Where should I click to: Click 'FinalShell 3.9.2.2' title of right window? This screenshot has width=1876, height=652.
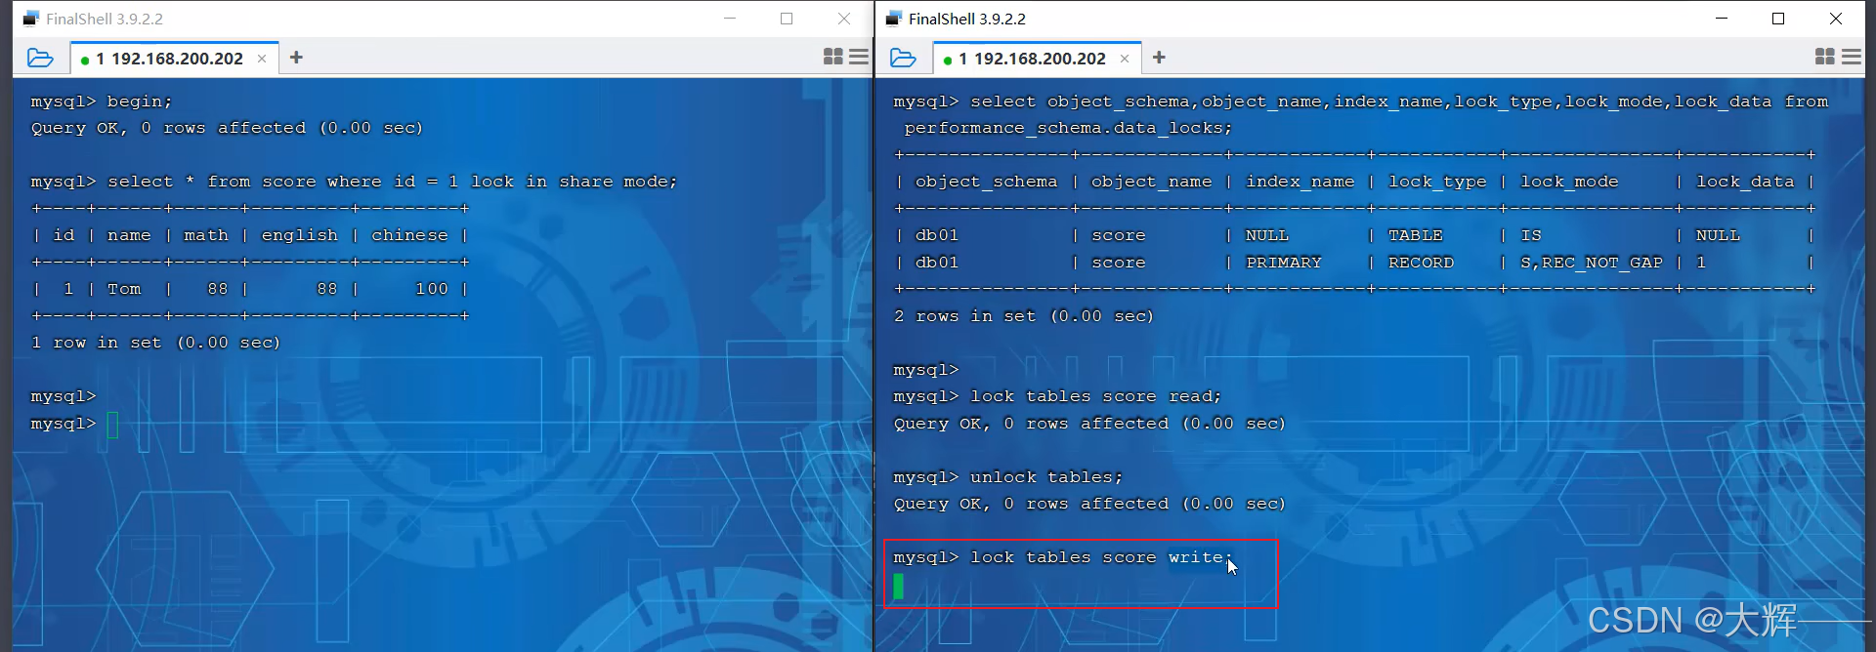point(967,19)
